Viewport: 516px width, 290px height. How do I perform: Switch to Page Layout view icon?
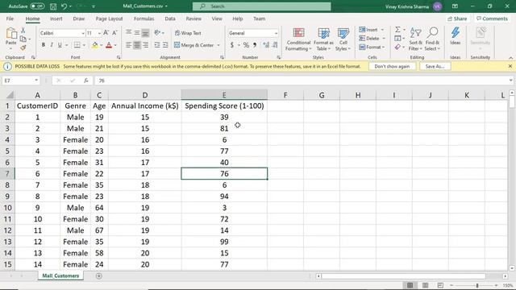[425, 285]
